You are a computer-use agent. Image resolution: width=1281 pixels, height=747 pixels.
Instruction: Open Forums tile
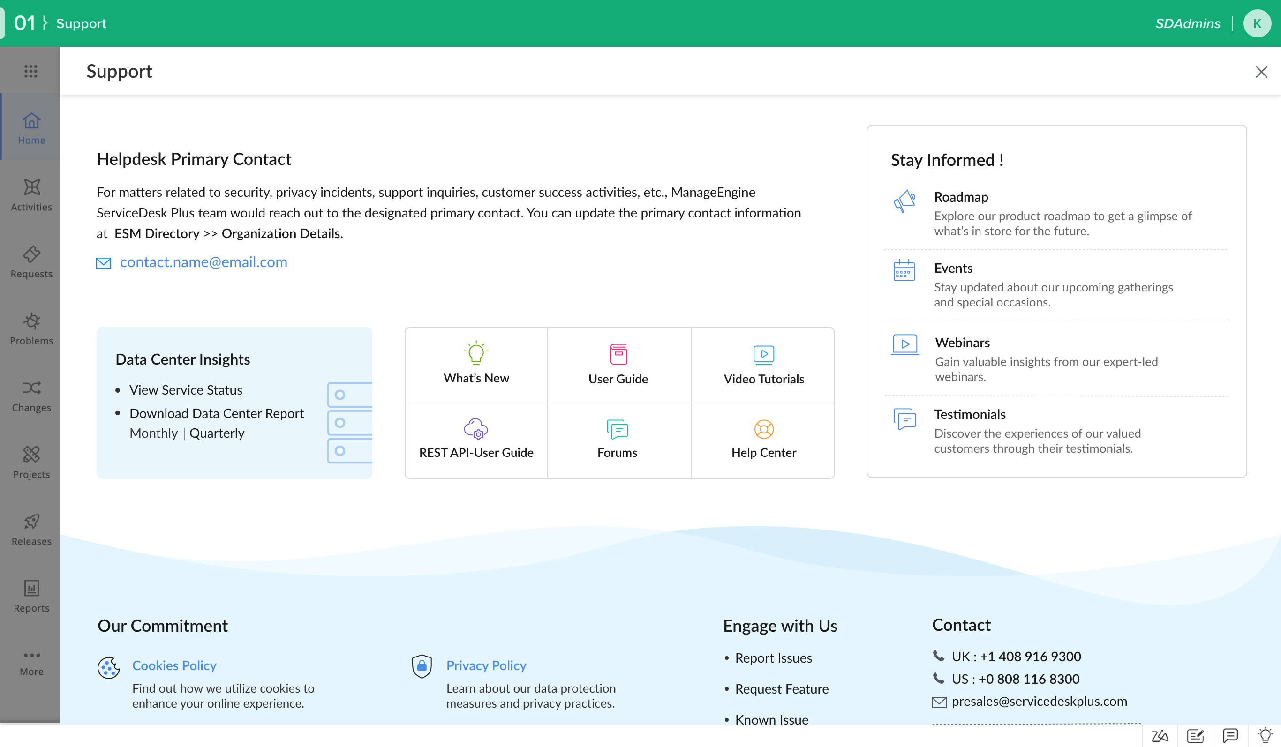(x=618, y=440)
